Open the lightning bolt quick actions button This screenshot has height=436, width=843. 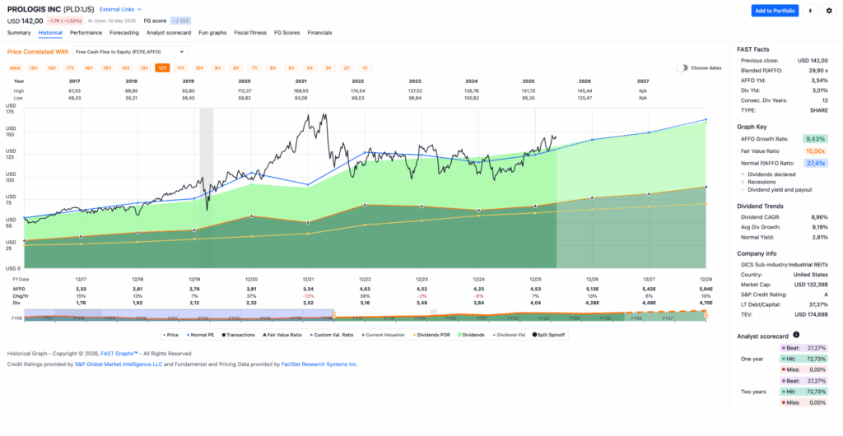pyautogui.click(x=810, y=11)
